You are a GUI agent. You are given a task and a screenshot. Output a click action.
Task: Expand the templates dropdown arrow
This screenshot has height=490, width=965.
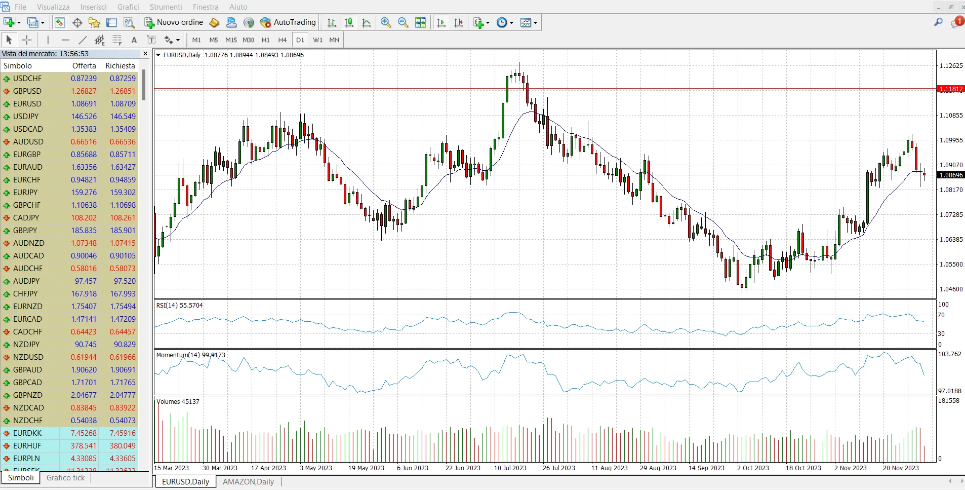coord(535,23)
